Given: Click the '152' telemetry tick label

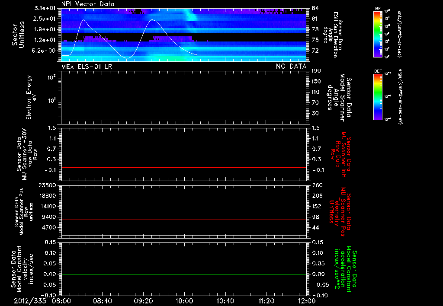Looking at the screenshot, I should coord(316,206).
